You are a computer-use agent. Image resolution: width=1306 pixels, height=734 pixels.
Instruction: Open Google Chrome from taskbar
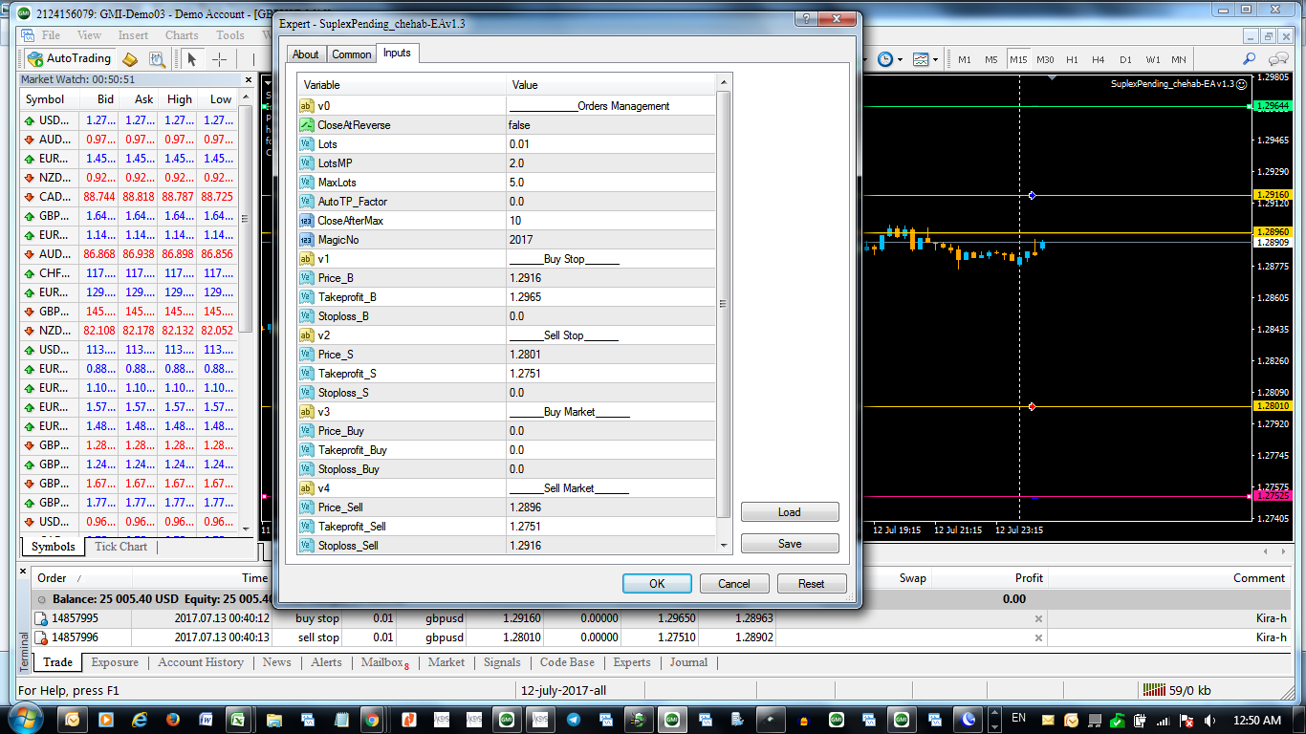(371, 720)
